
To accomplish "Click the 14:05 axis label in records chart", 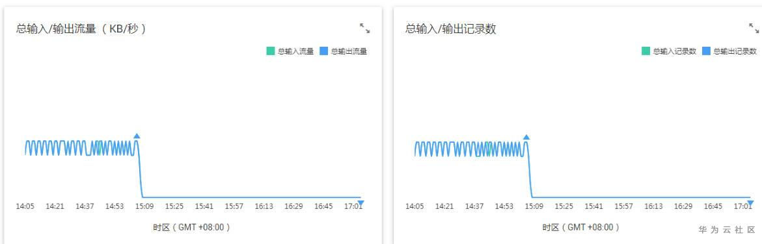I will tap(415, 206).
